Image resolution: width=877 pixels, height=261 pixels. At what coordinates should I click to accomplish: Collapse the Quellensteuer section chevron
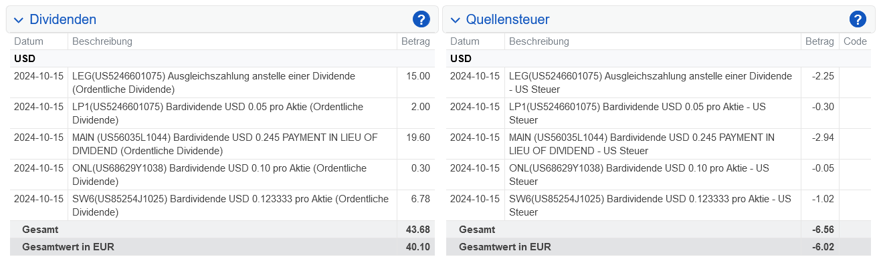455,20
